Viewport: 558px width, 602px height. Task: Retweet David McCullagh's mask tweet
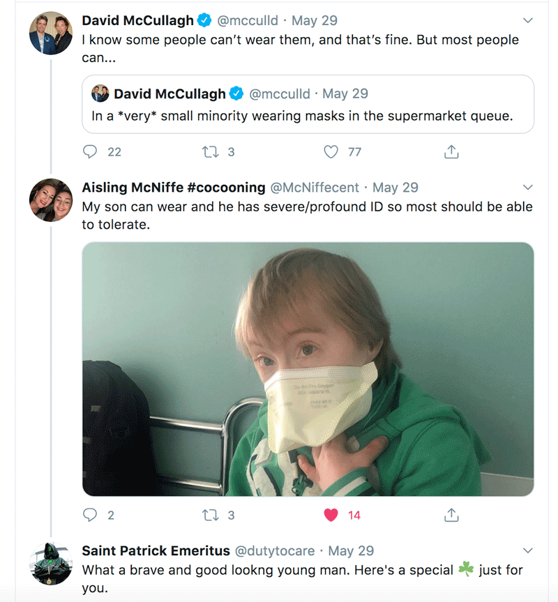pyautogui.click(x=211, y=152)
